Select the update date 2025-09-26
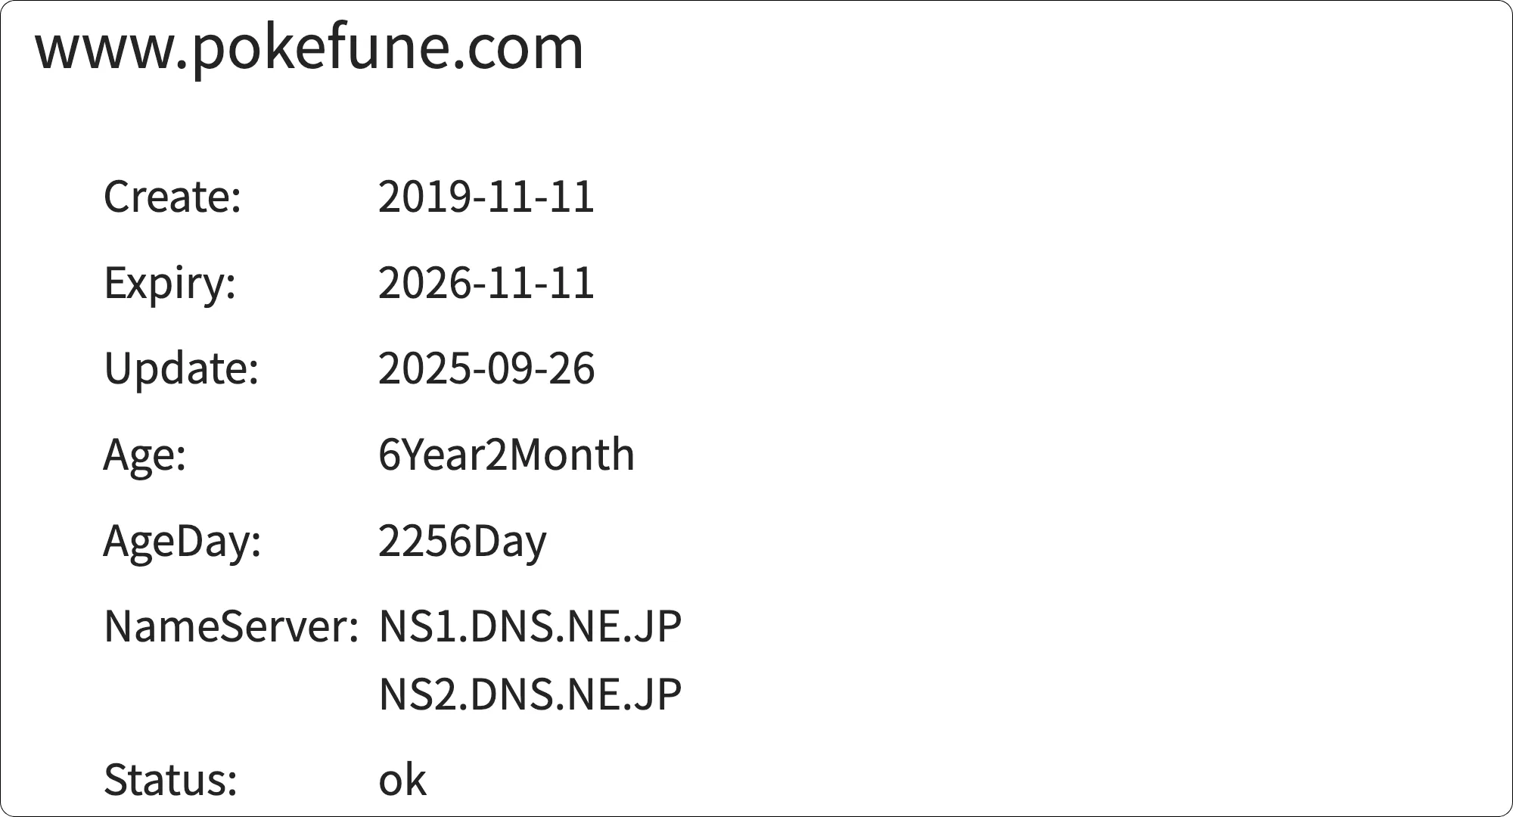The width and height of the screenshot is (1513, 817). [486, 368]
